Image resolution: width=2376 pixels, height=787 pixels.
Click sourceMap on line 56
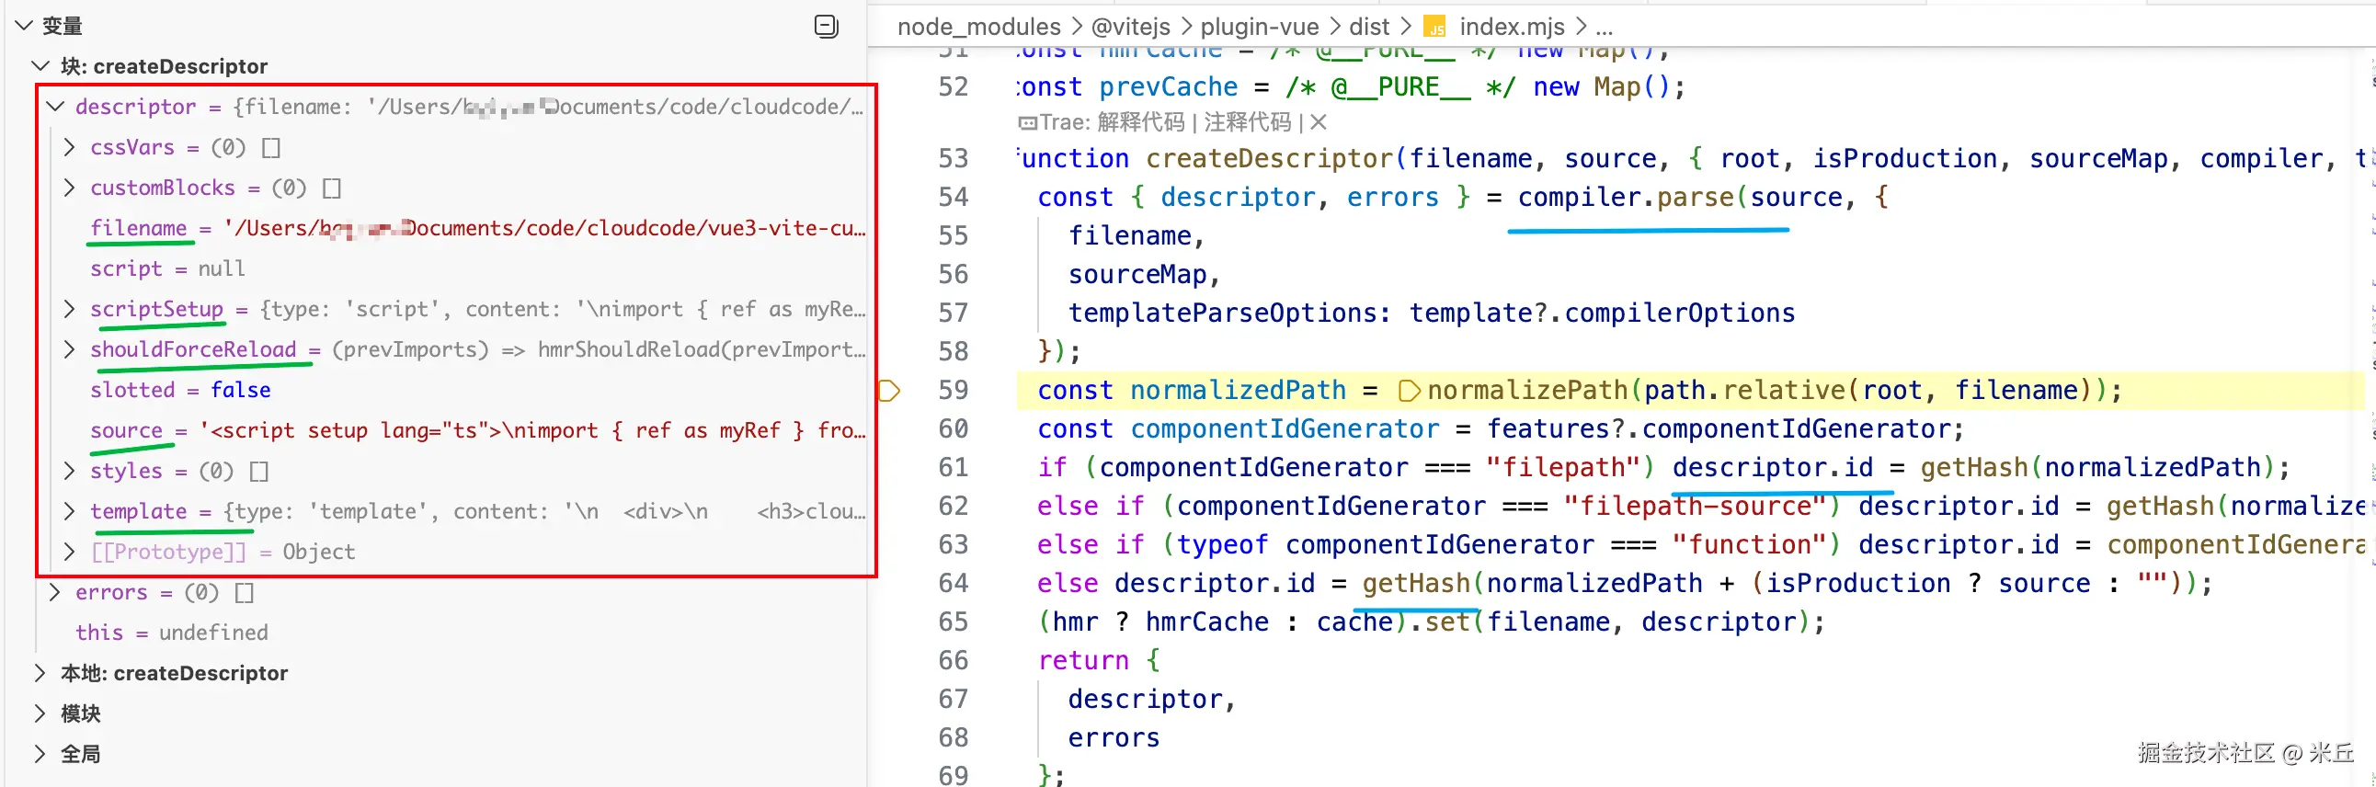1137,275
